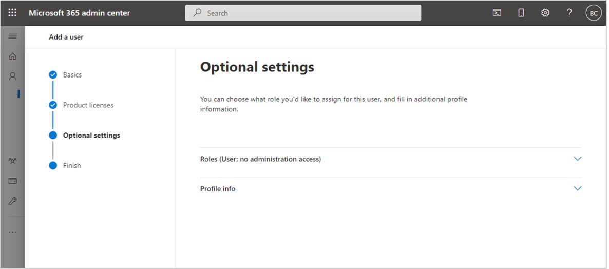The height and width of the screenshot is (269, 609).
Task: Open Billing card icon in sidebar
Action: pyautogui.click(x=12, y=181)
